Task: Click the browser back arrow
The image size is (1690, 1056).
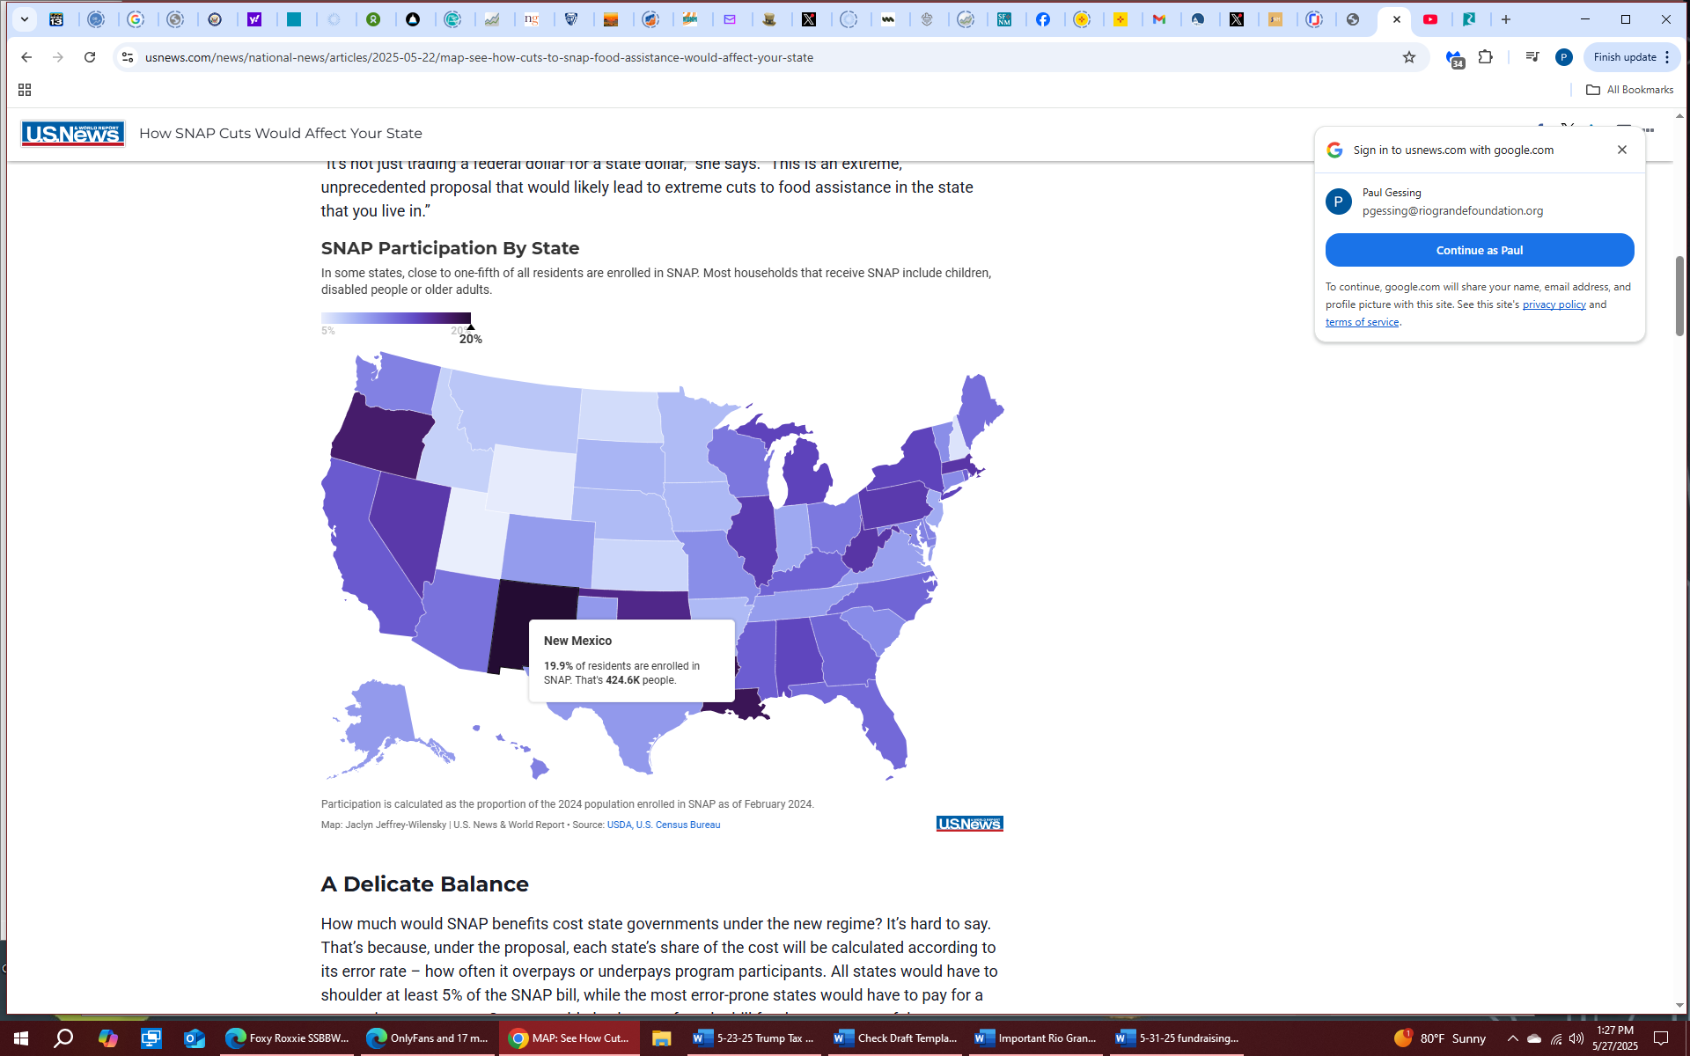Action: tap(26, 57)
